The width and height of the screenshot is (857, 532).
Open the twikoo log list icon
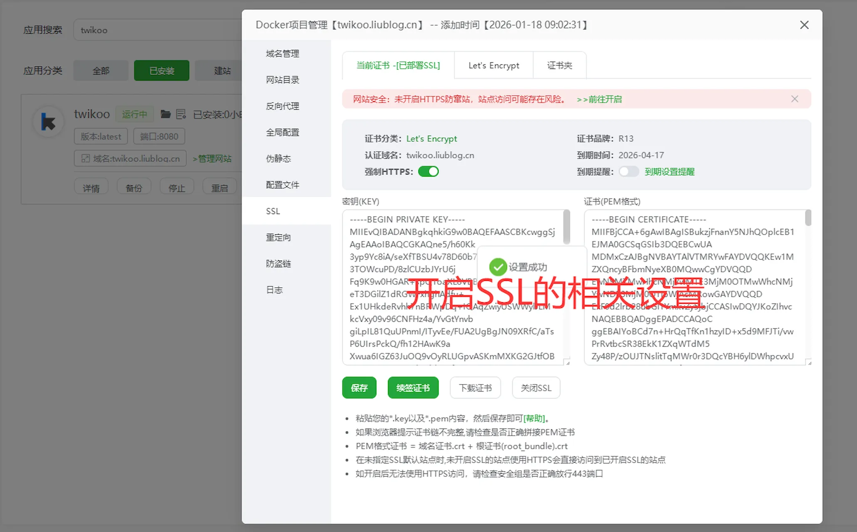tap(181, 114)
